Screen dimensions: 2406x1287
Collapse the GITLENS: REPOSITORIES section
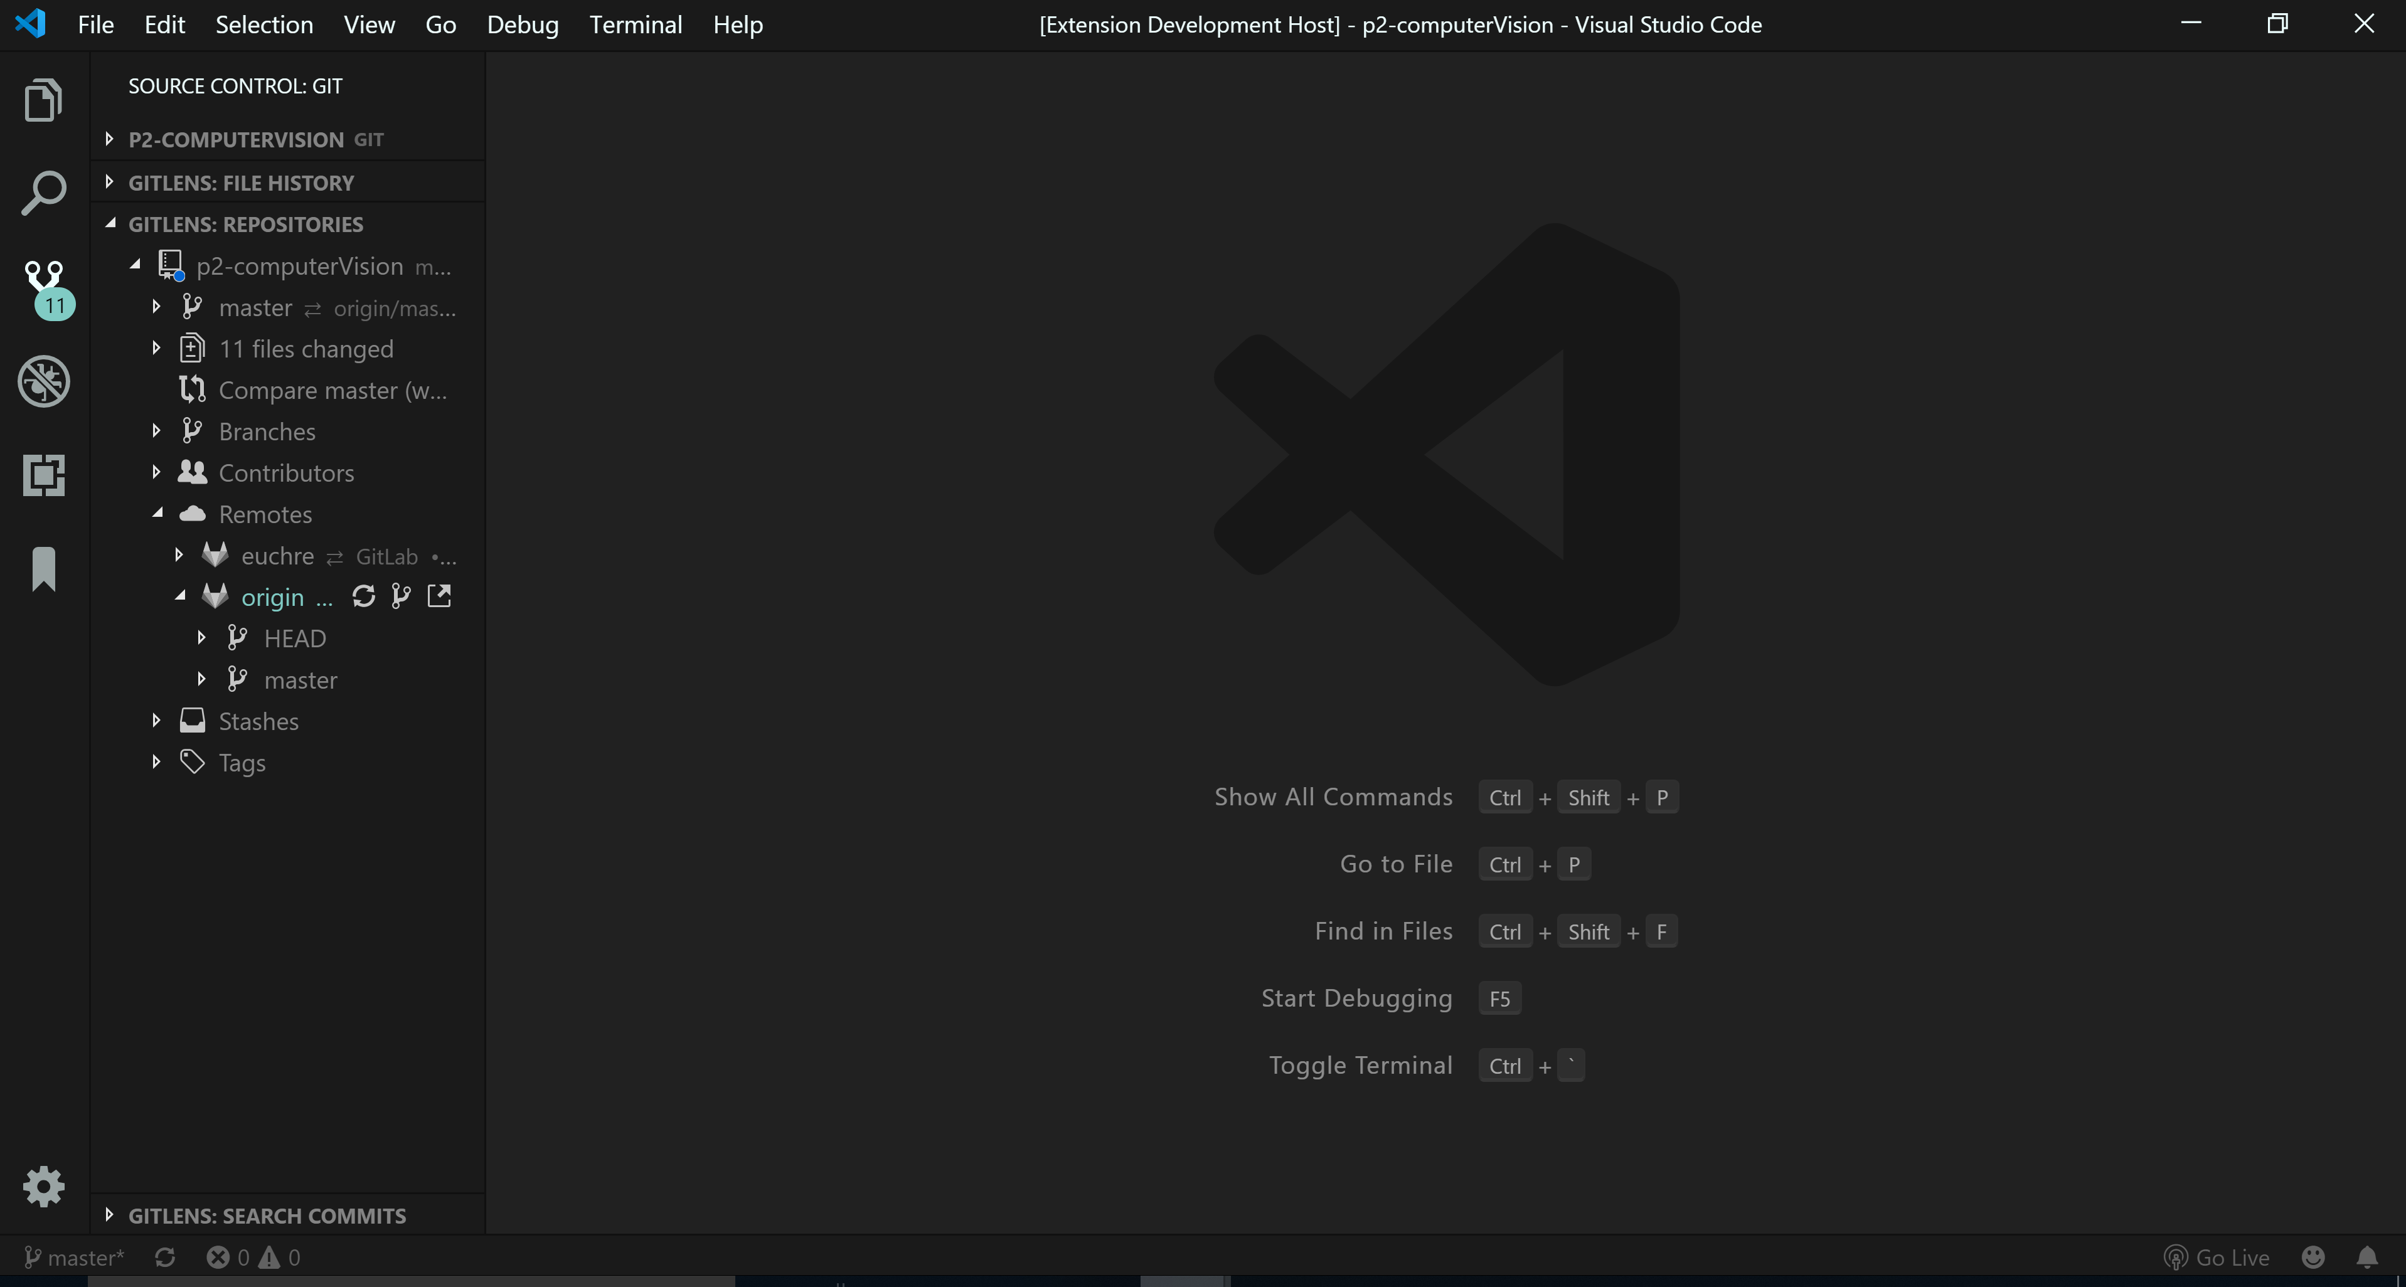point(110,223)
